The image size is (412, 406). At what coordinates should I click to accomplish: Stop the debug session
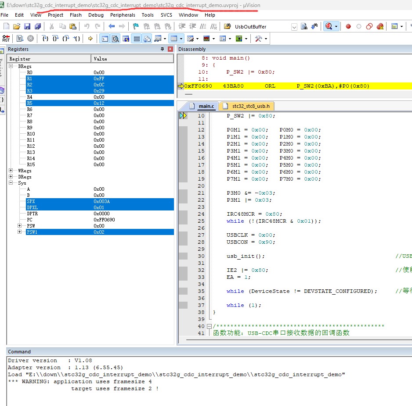point(329,26)
